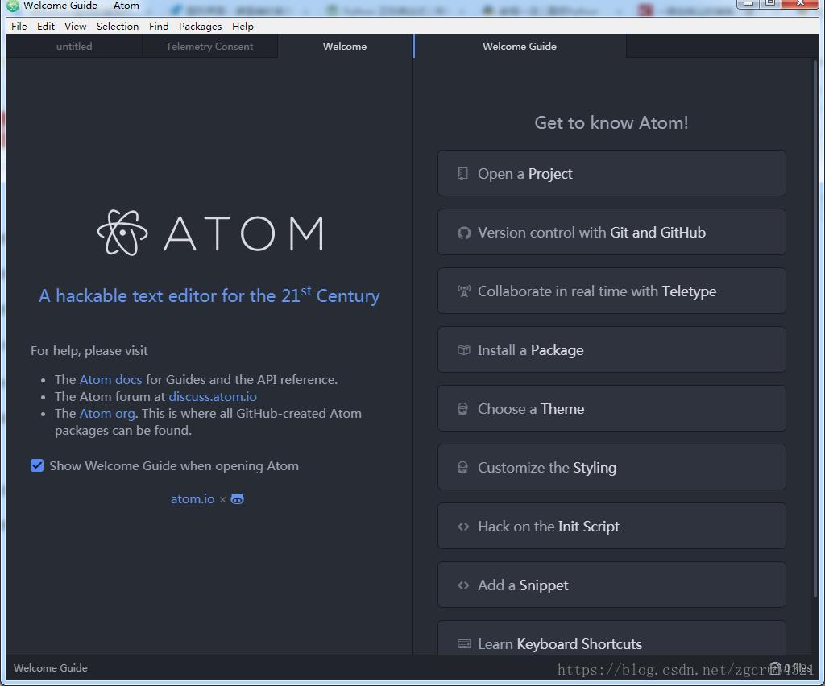Open the File menu
This screenshot has width=825, height=686.
point(19,27)
